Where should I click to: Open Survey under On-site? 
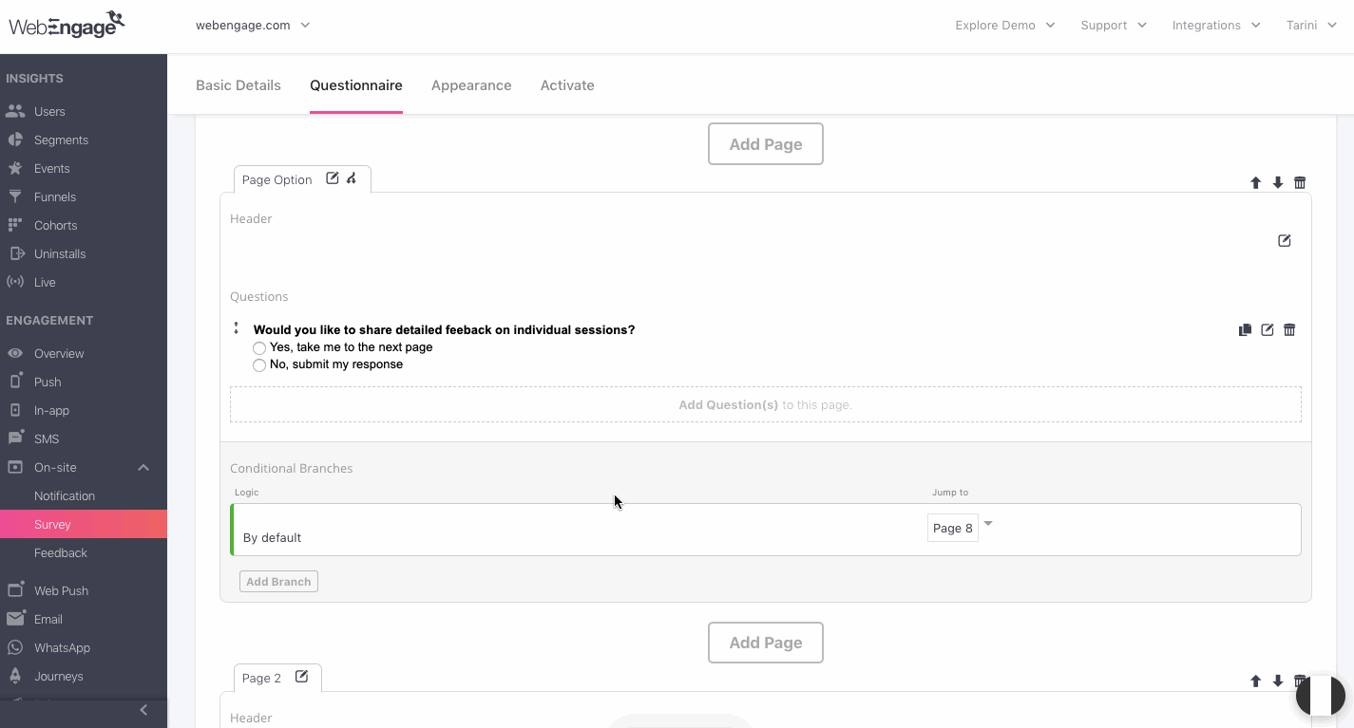[84, 524]
